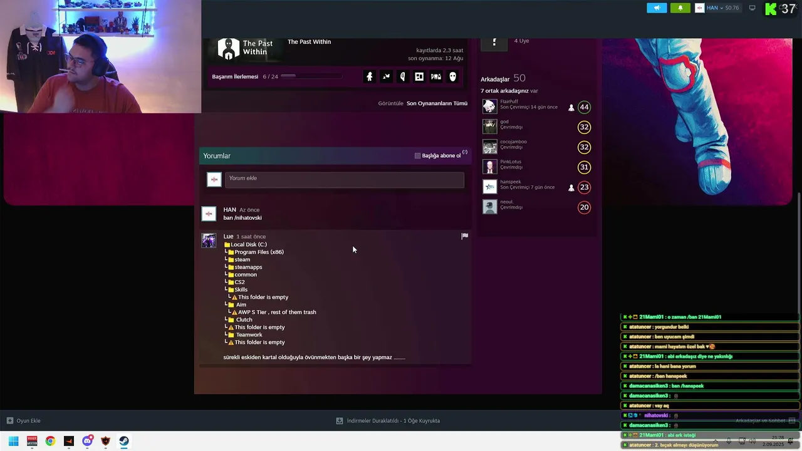Click The Past Within title link
This screenshot has height=451, width=802.
[309, 42]
